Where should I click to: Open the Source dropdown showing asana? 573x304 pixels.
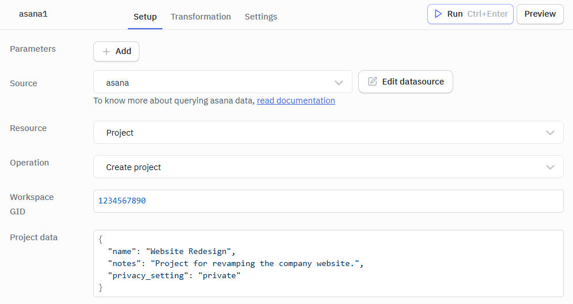point(222,82)
